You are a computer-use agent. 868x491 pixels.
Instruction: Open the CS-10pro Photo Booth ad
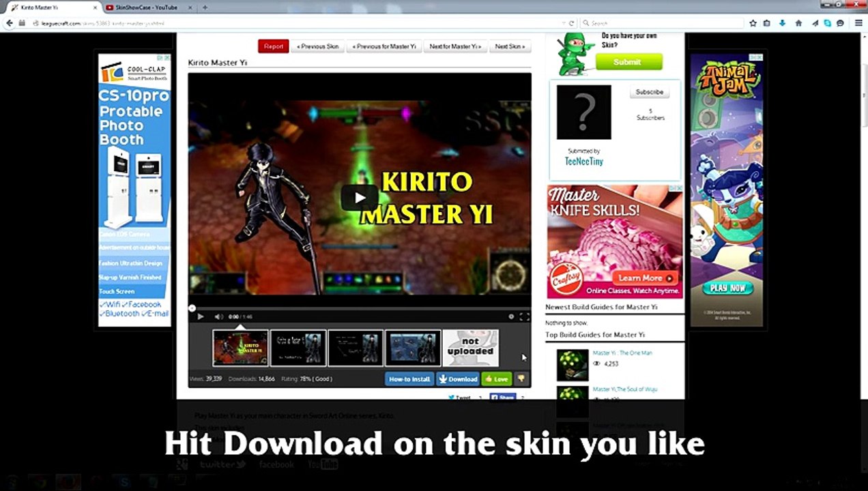click(x=134, y=190)
